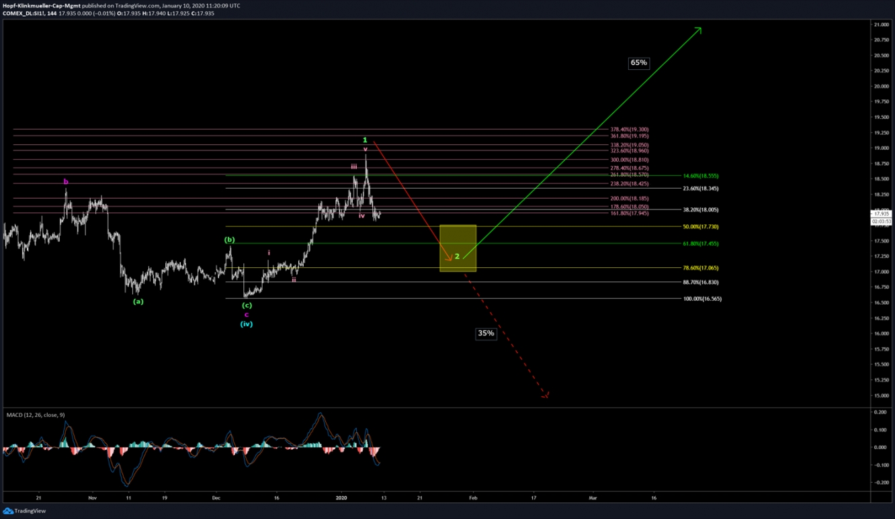Click the 23.60%(18.345) retracement label
Screen dimensions: 895x519
pos(702,189)
